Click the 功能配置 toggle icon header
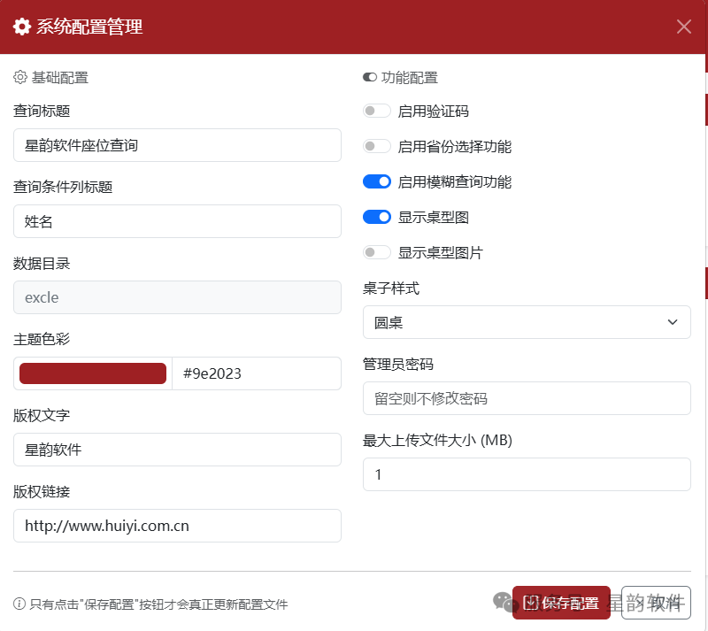Image resolution: width=708 pixels, height=631 pixels. click(x=369, y=77)
